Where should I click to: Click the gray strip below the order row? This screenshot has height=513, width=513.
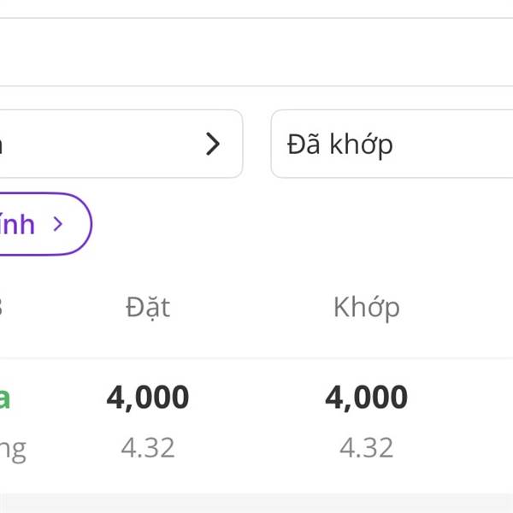point(256,503)
